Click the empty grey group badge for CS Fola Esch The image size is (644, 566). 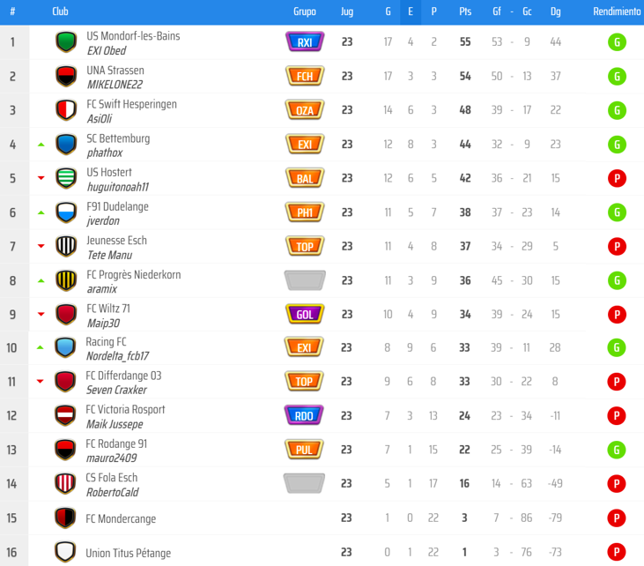(304, 483)
